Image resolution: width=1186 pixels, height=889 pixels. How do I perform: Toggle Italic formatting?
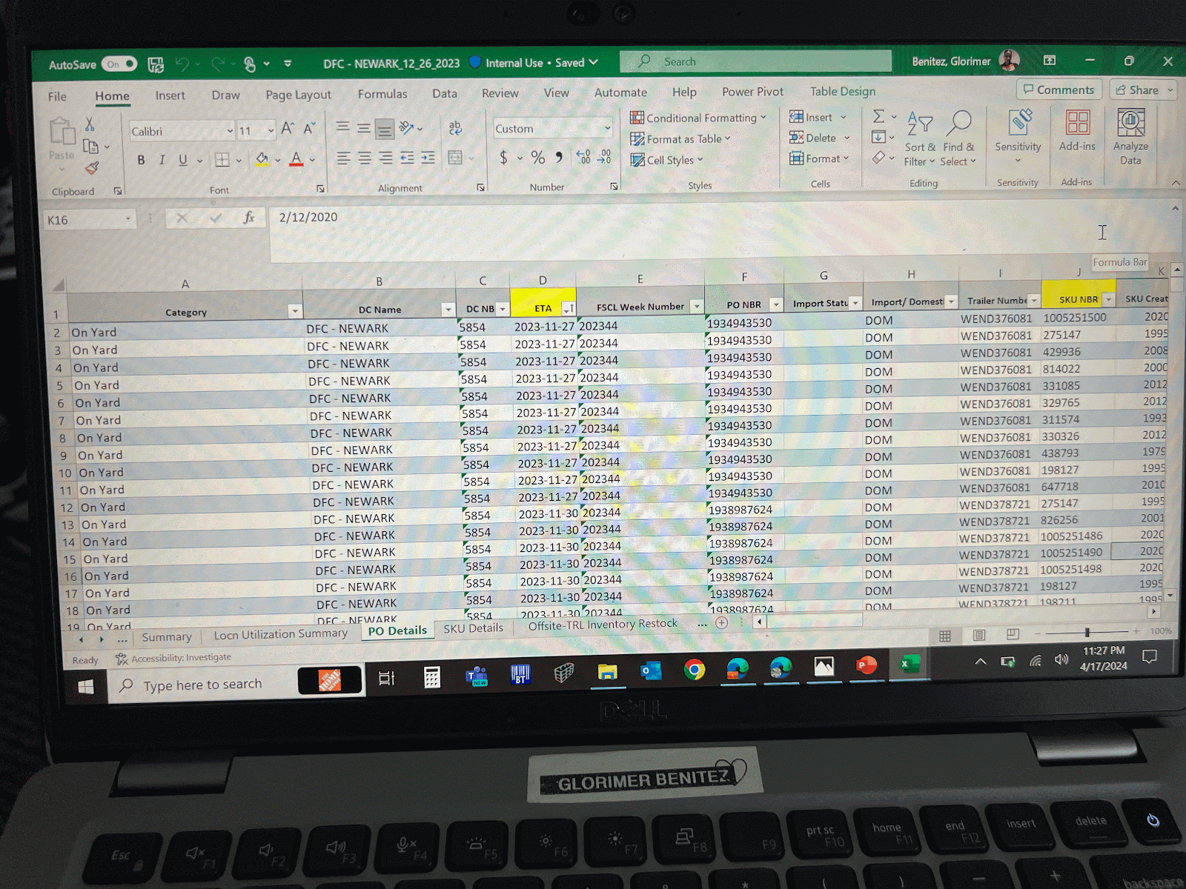[x=162, y=159]
